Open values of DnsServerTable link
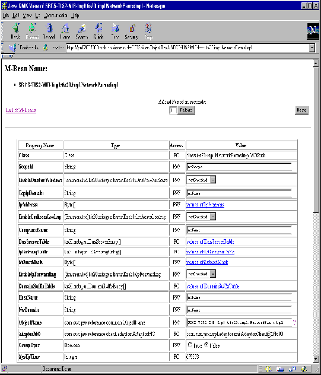 pos(210,241)
